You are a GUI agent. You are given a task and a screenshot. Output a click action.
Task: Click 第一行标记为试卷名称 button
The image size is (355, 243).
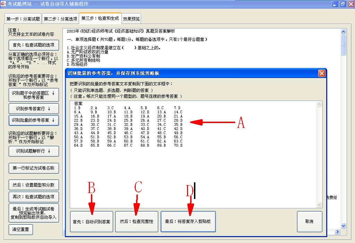coord(34,168)
